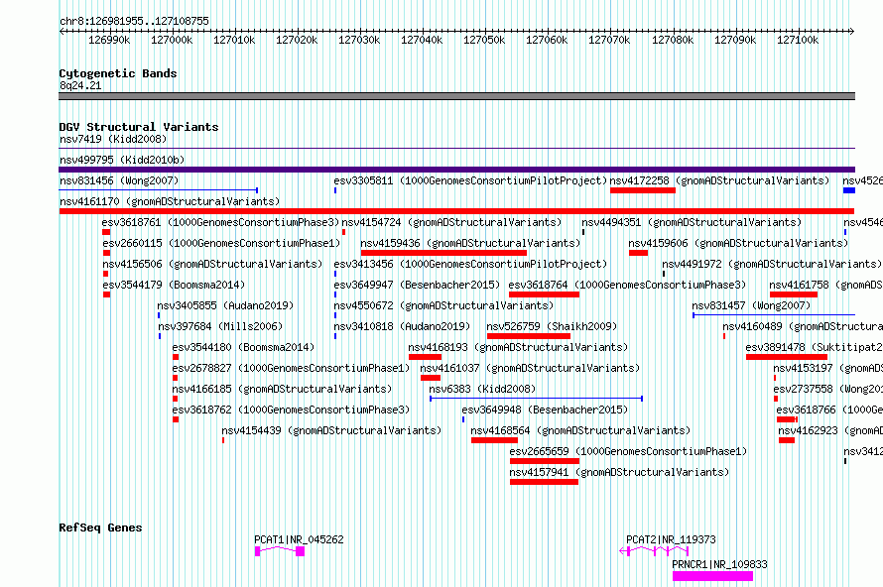Viewport: 883px width, 587px height.
Task: Click nsv4168564 variant label
Action: click(x=580, y=430)
